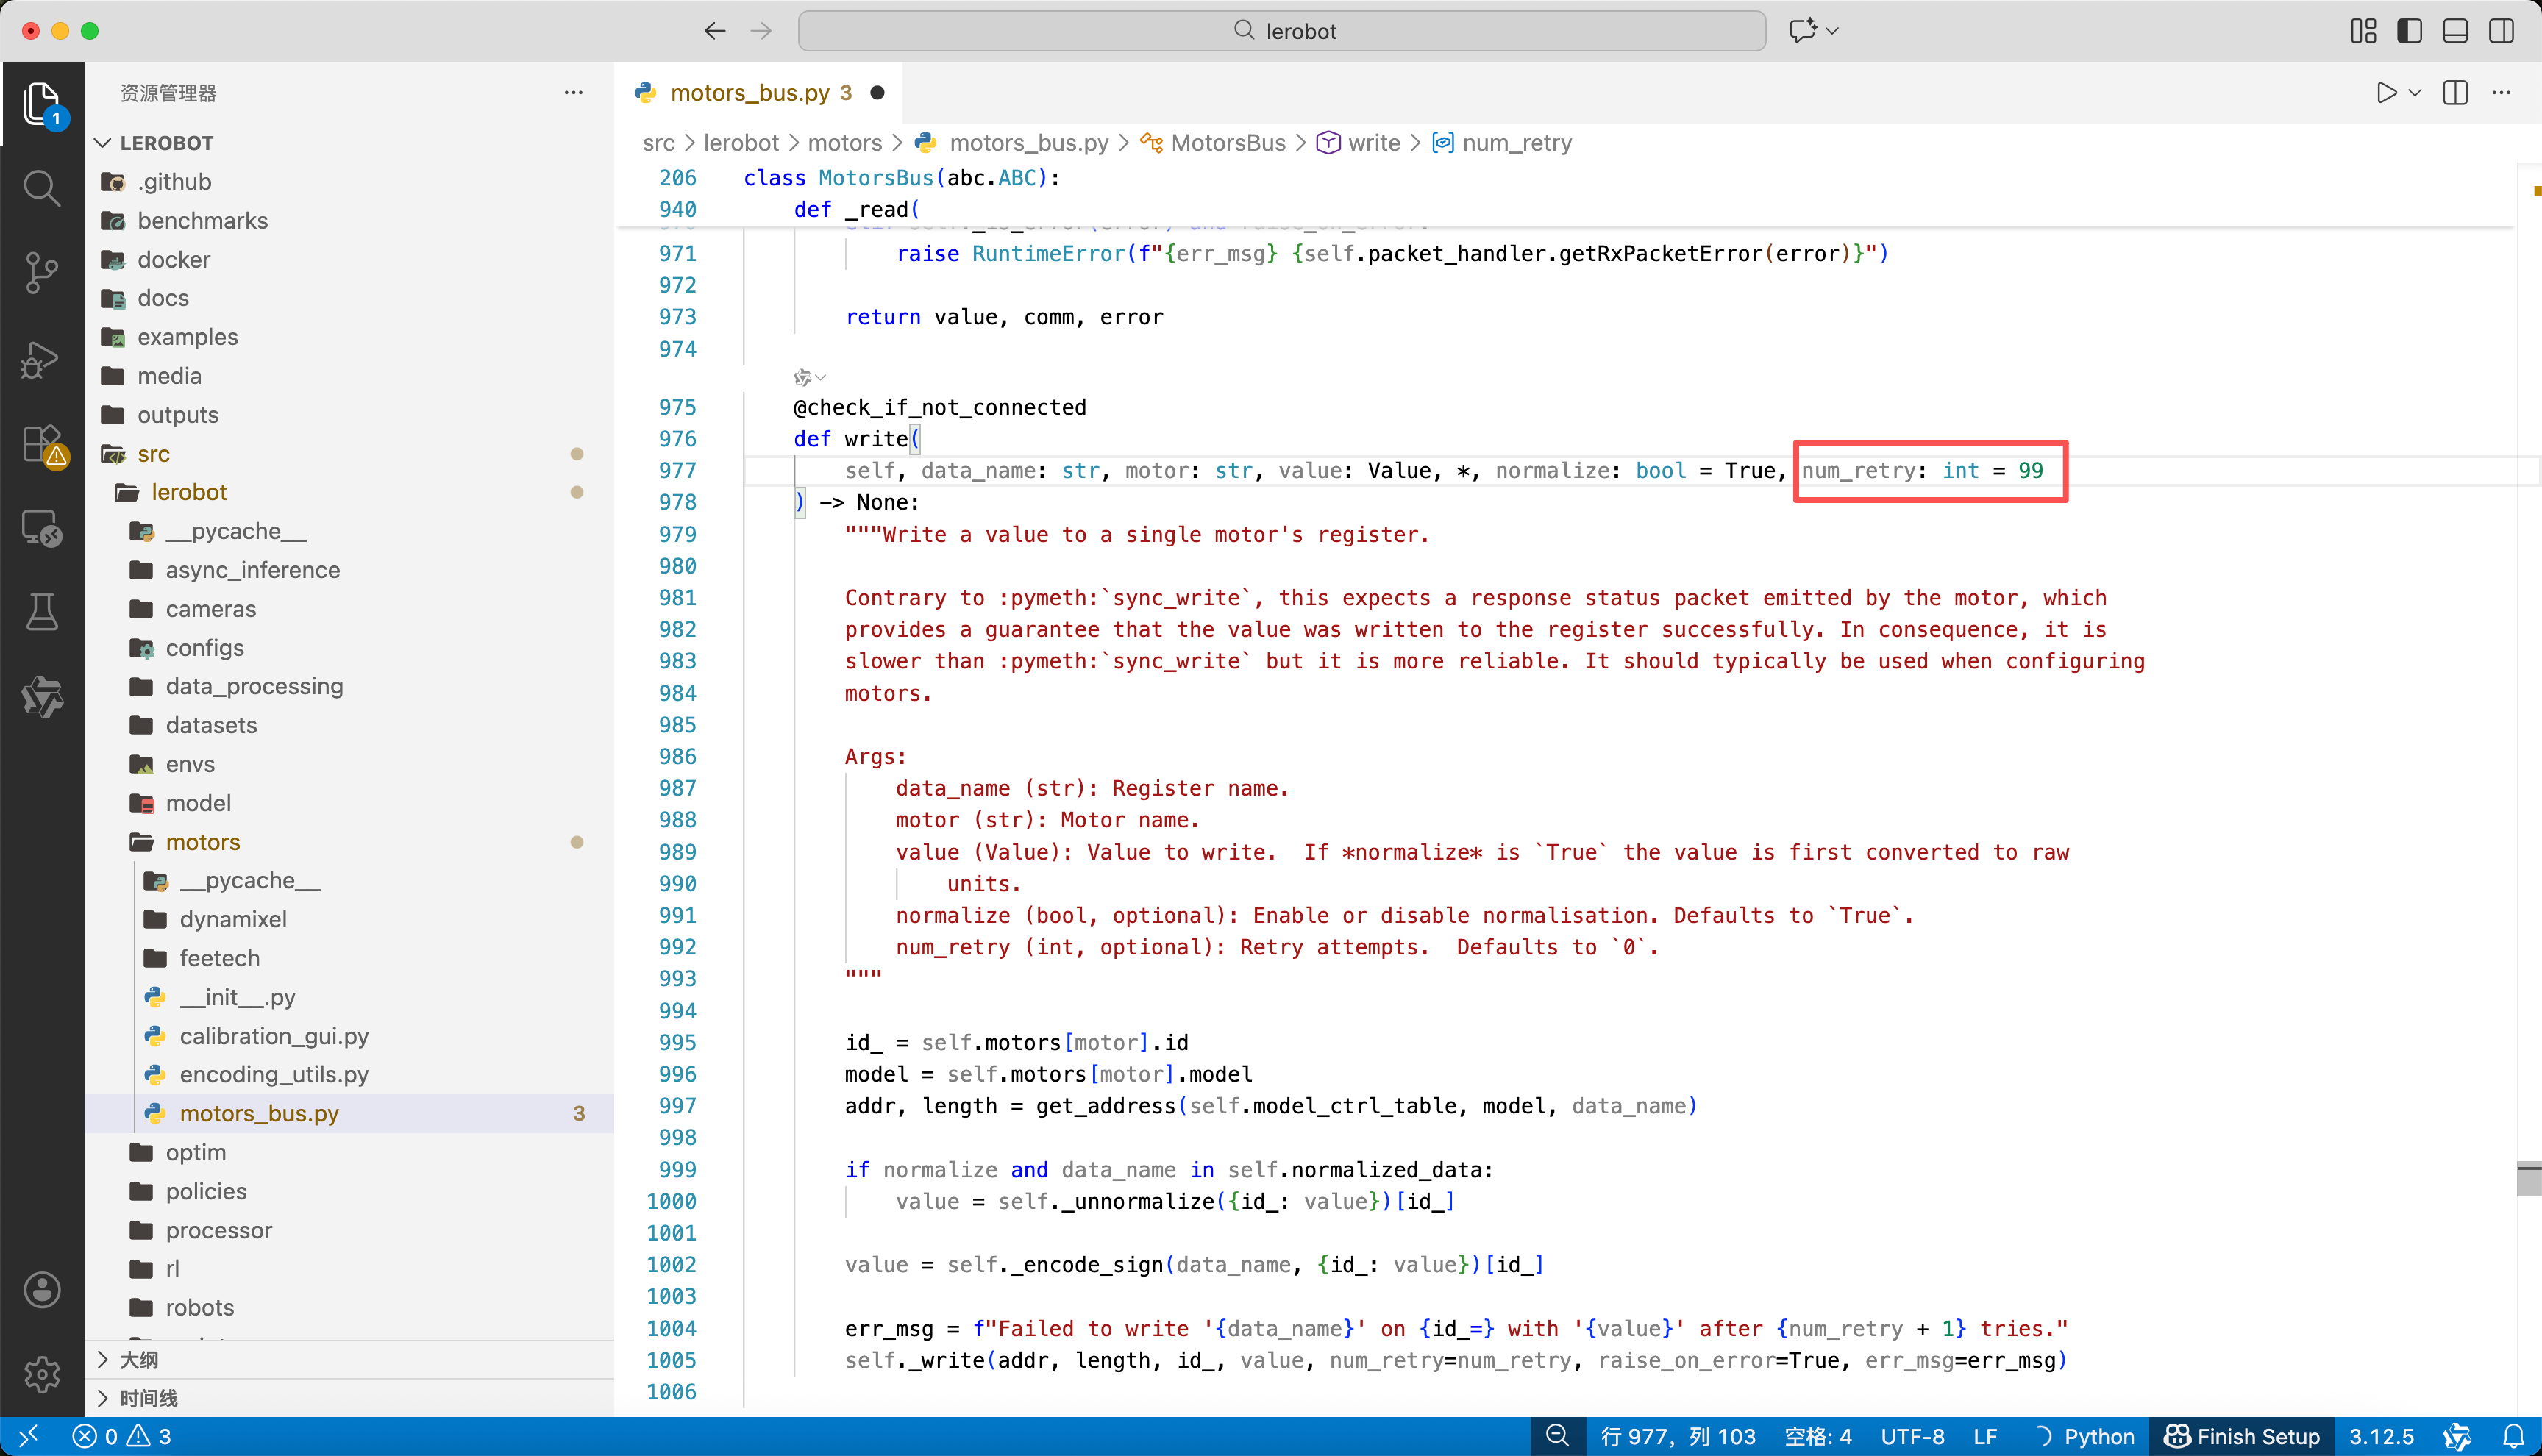The height and width of the screenshot is (1456, 2542).
Task: Click the lerobot command center search box
Action: 1282,31
